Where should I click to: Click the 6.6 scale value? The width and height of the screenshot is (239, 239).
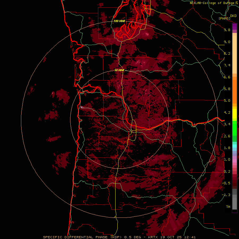(227, 77)
